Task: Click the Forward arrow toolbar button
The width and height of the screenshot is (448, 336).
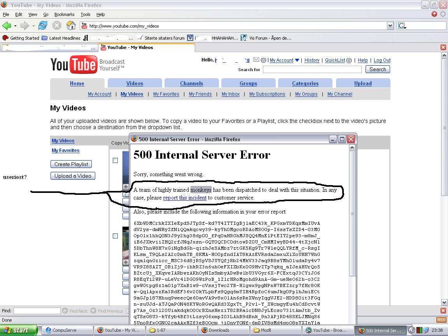Action: tap(25, 26)
